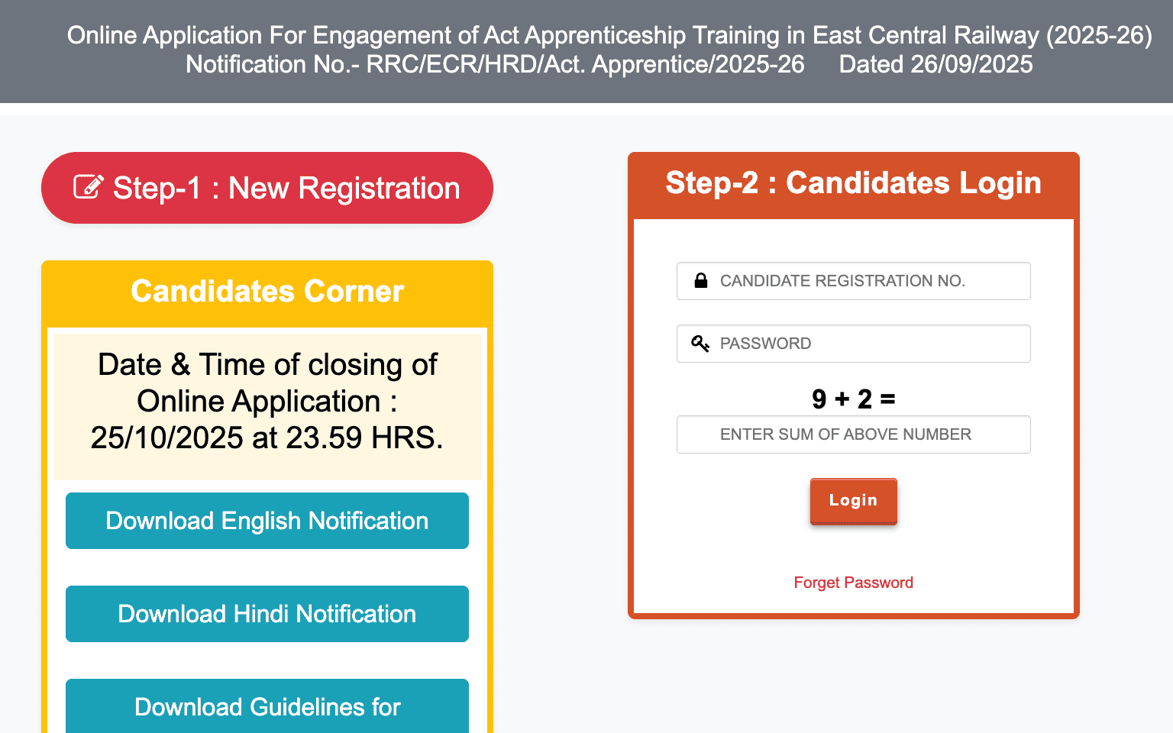Image resolution: width=1173 pixels, height=733 pixels.
Task: Click the lock icon in registration field
Action: pyautogui.click(x=700, y=281)
